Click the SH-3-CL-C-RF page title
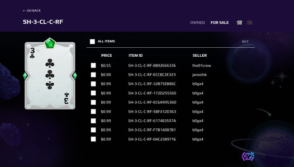 pyautogui.click(x=43, y=22)
